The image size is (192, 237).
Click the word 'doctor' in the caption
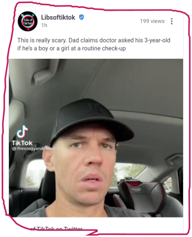click(108, 40)
